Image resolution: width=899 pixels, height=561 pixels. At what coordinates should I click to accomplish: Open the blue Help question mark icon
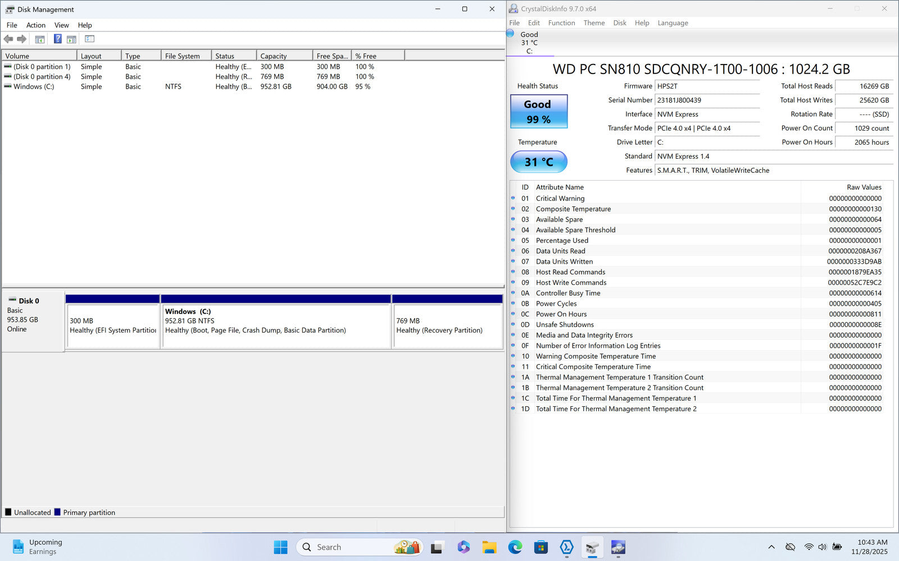pos(57,39)
